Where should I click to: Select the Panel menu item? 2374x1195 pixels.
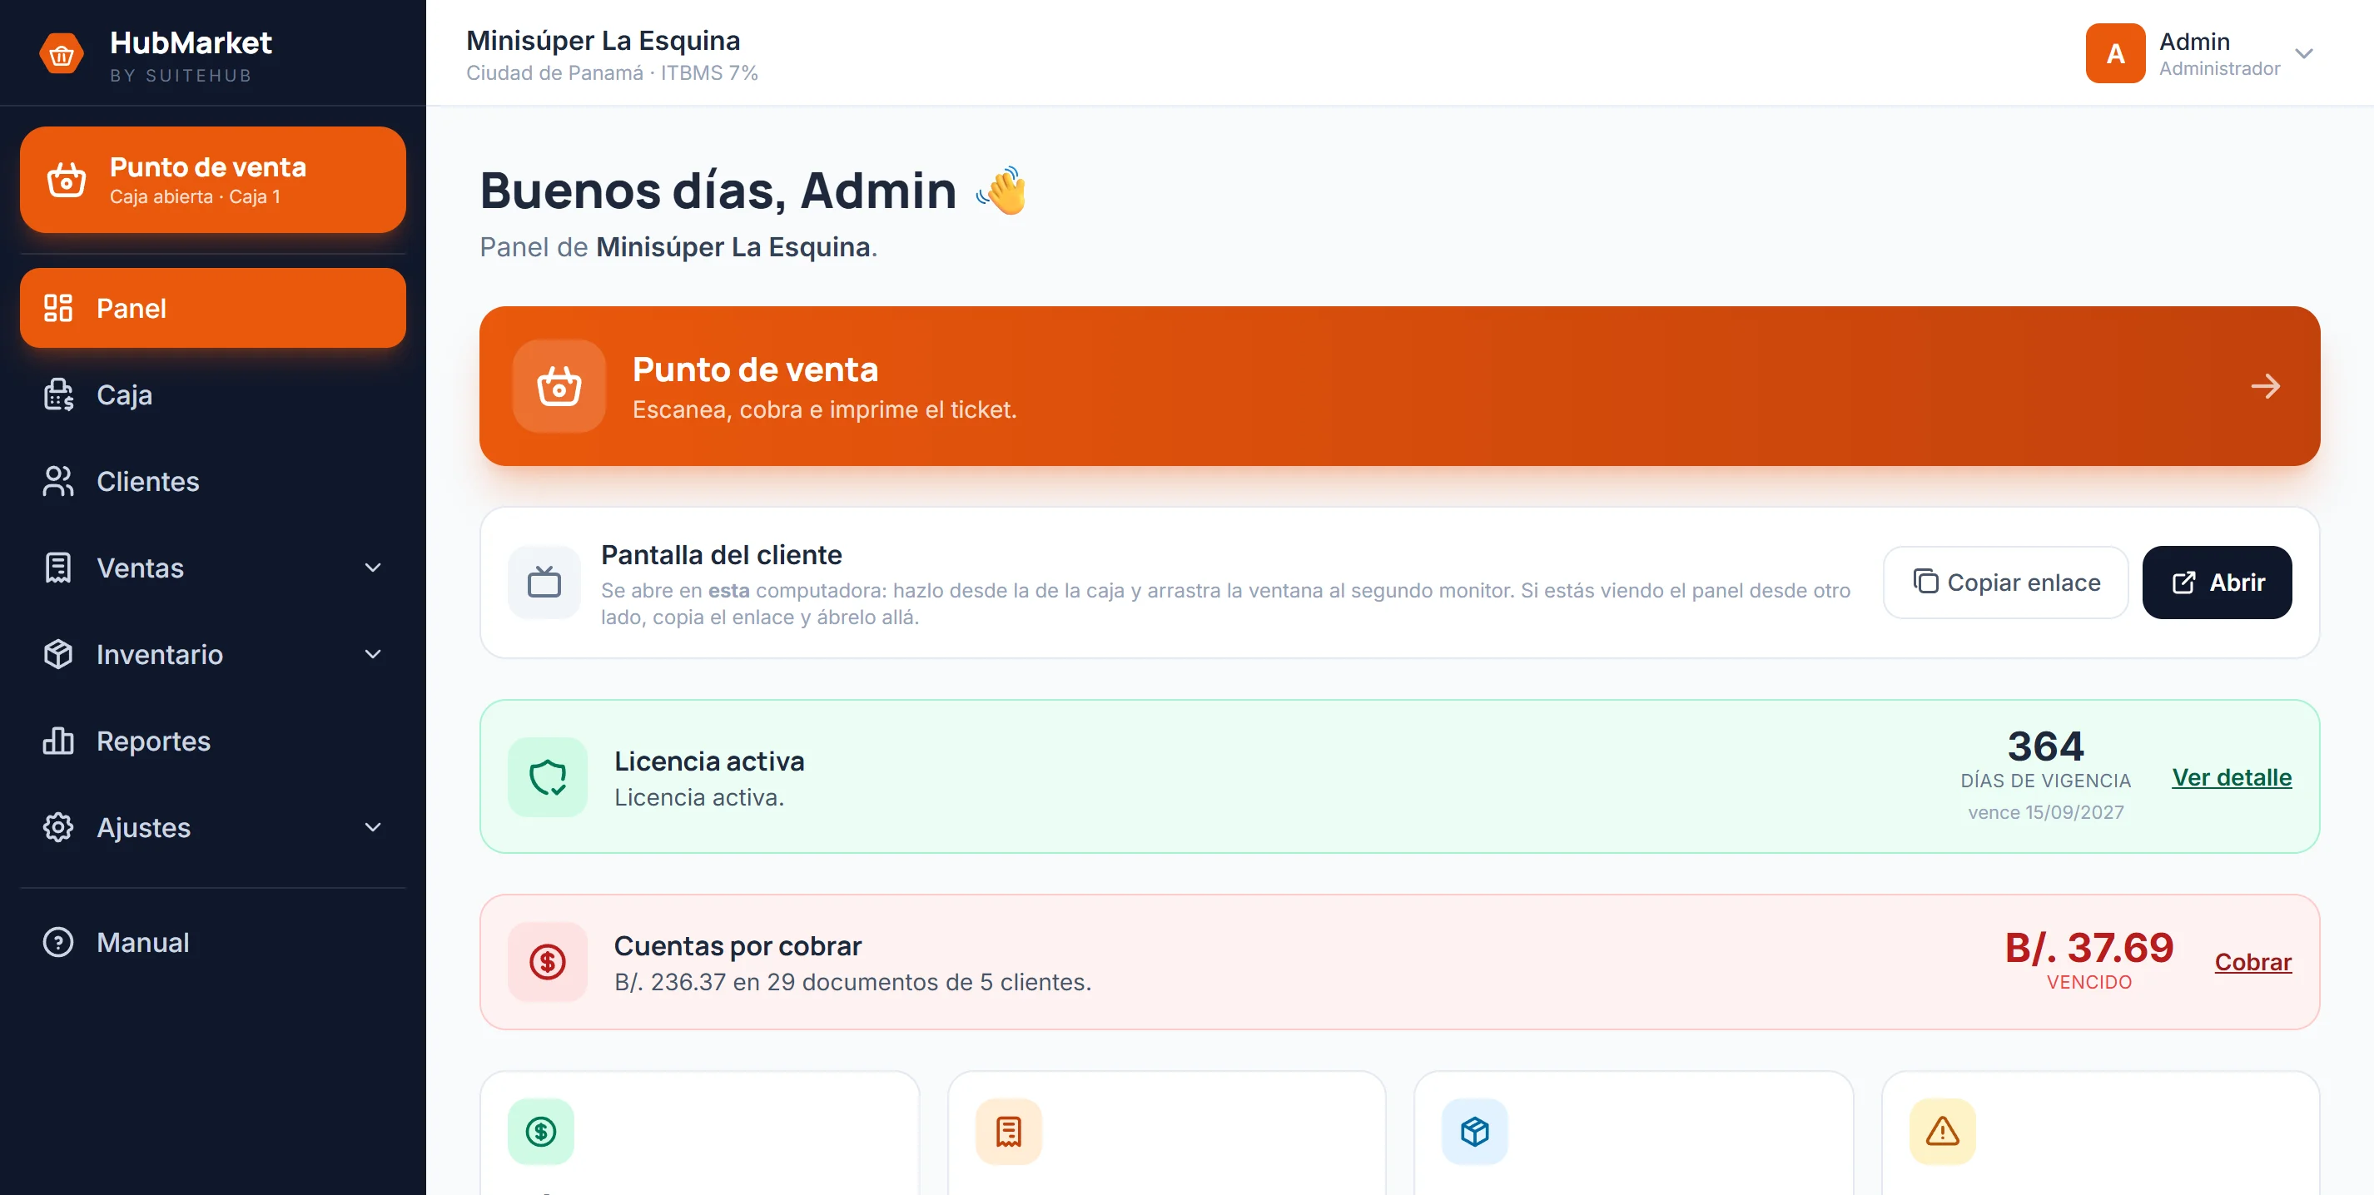(x=213, y=309)
